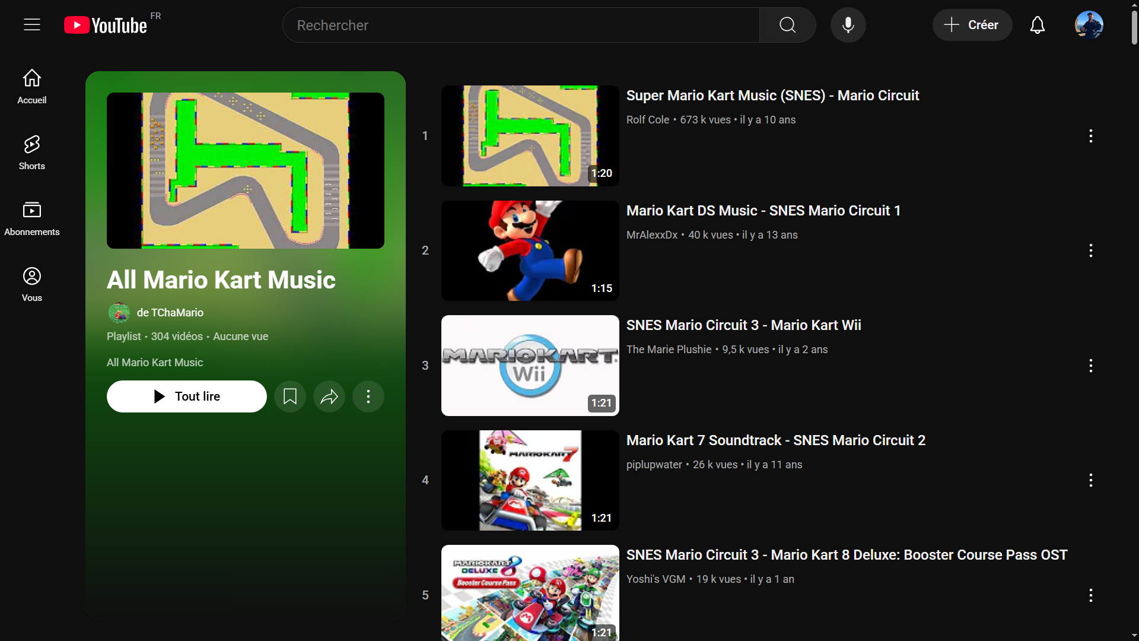
Task: Open Abonnements in the sidebar
Action: 32,218
